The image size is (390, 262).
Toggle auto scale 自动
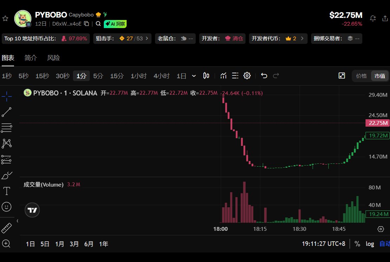[384, 244]
